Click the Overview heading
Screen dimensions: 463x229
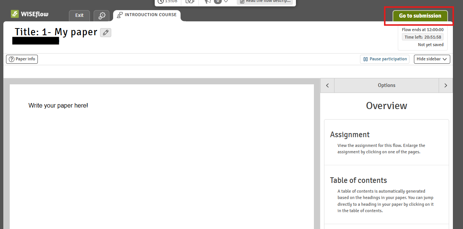point(387,106)
